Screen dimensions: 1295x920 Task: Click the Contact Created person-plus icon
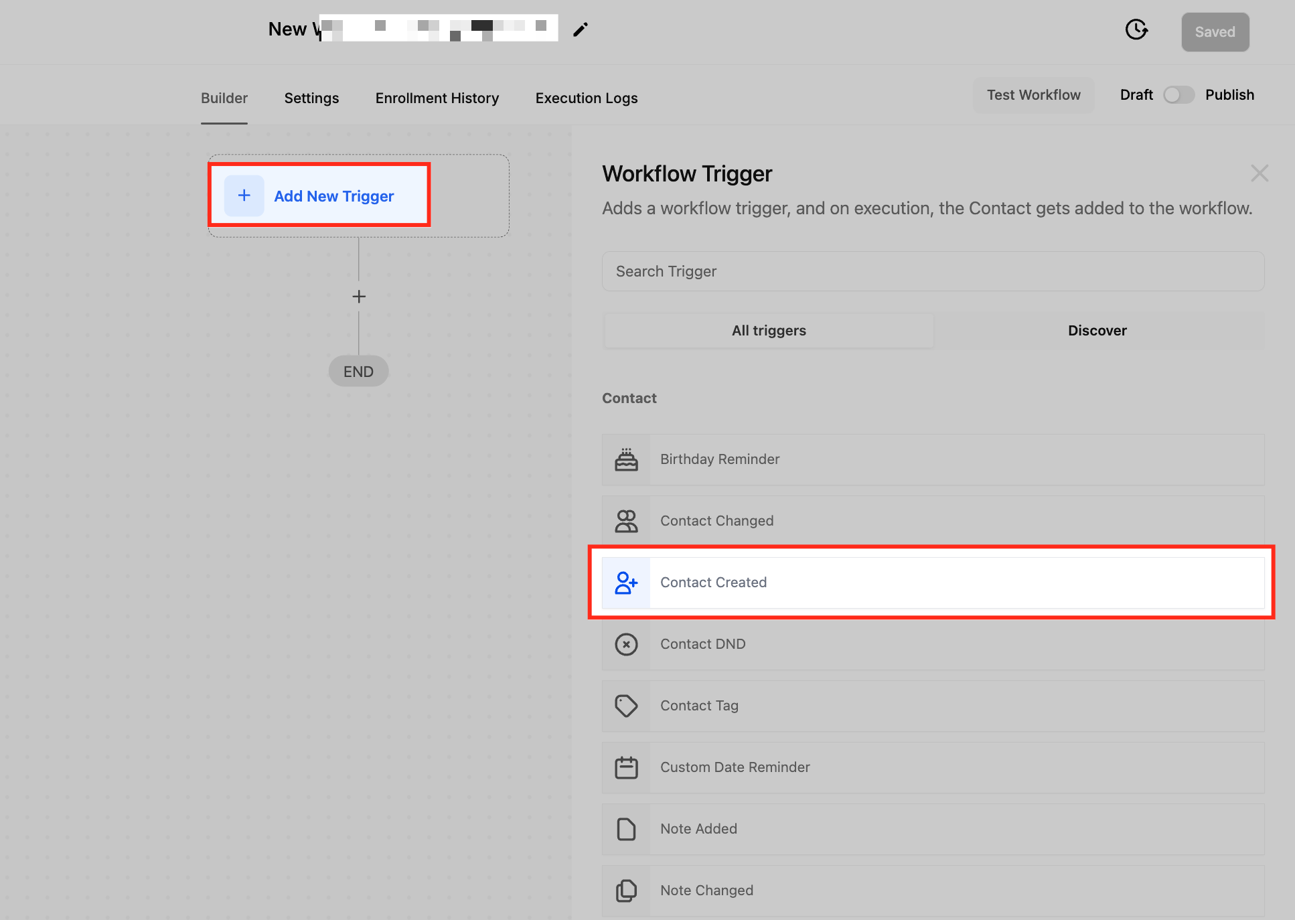click(x=626, y=583)
